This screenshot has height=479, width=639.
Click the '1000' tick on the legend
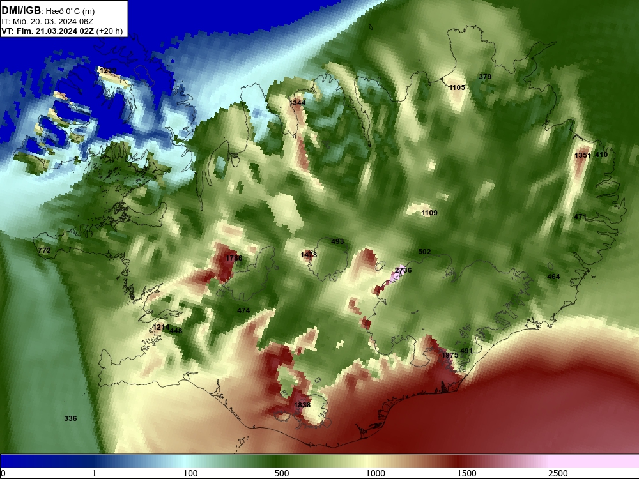click(375, 473)
